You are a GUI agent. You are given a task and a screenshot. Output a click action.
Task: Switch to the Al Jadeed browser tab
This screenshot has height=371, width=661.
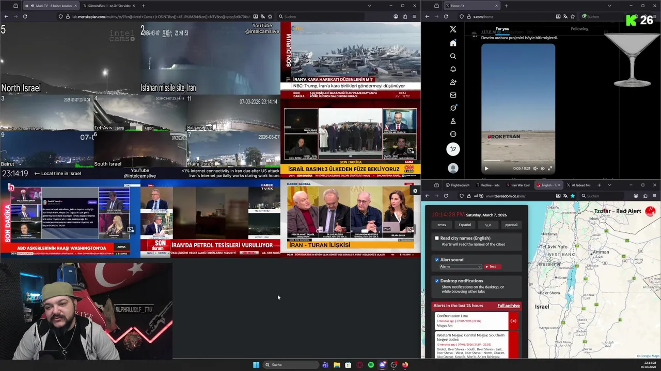tap(578, 185)
